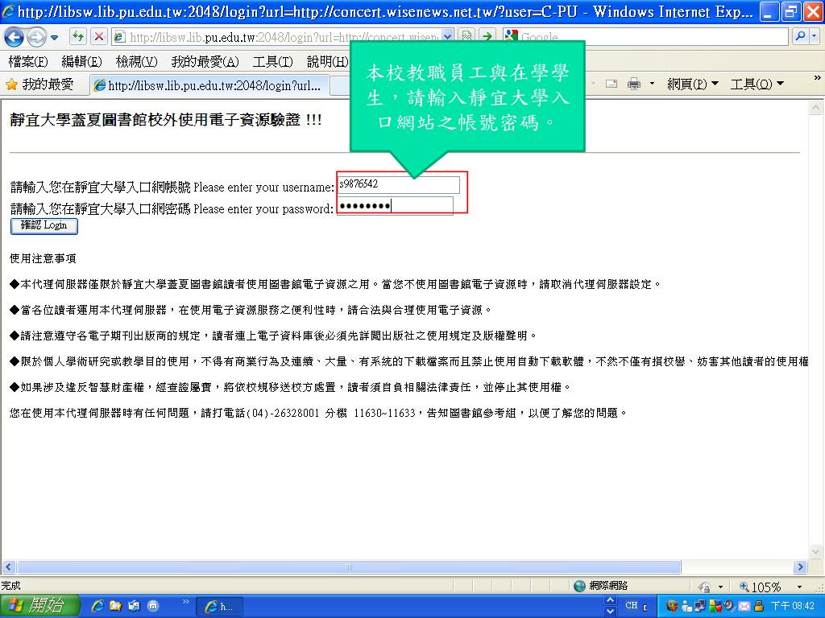Viewport: 825px width, 618px height.
Task: Open the 我的最愛 favorites star button
Action: click(x=40, y=84)
